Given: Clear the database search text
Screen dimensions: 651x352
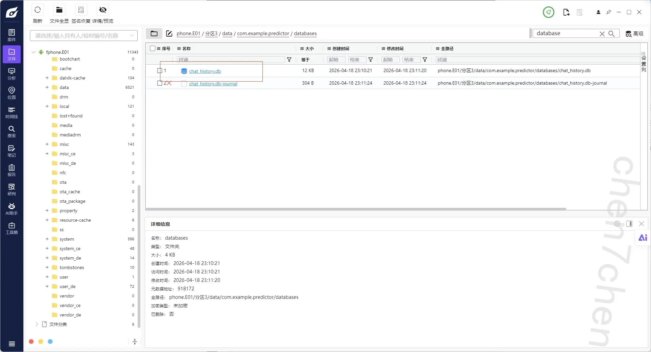Looking at the screenshot, I should pyautogui.click(x=602, y=34).
